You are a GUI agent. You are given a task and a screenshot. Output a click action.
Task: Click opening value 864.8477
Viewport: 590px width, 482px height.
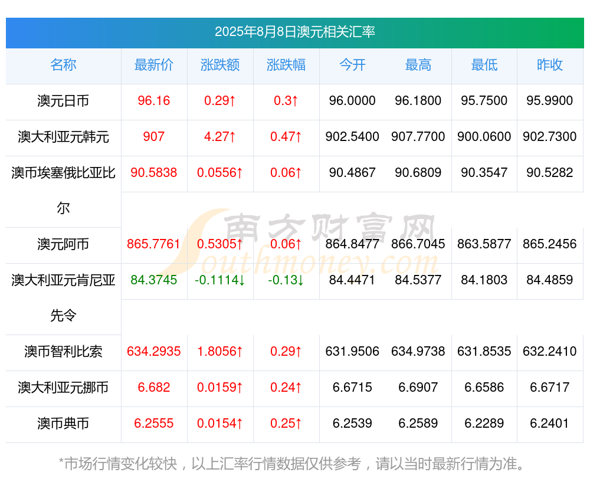pos(352,244)
